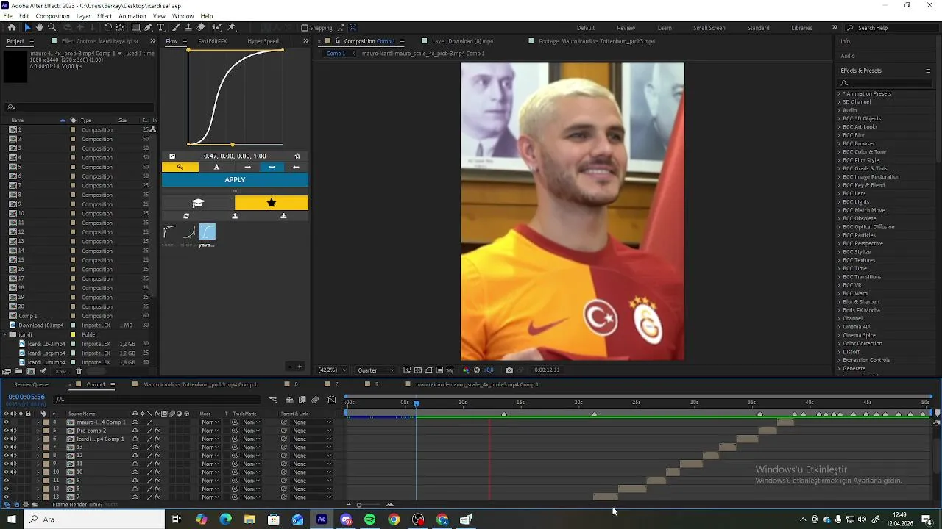Viewport: 942px width, 529px height.
Task: Click the Flow double-arrow ease button
Action: pos(272,167)
